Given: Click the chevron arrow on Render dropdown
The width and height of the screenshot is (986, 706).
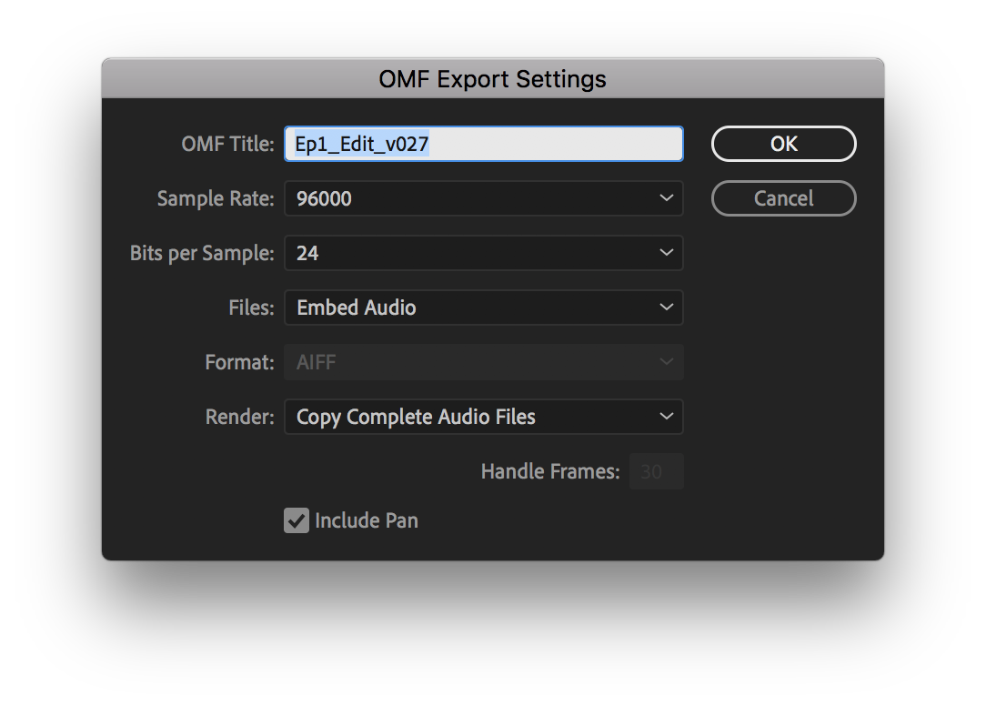Looking at the screenshot, I should [x=666, y=417].
